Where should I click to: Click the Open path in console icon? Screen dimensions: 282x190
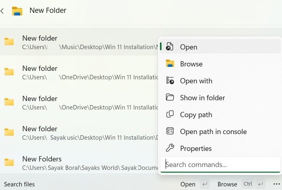pyautogui.click(x=170, y=131)
